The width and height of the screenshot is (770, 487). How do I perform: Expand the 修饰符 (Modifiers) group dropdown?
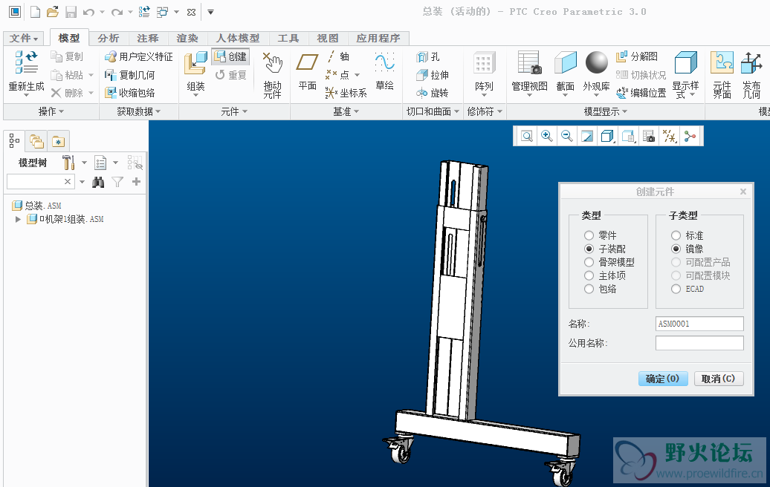coord(485,112)
